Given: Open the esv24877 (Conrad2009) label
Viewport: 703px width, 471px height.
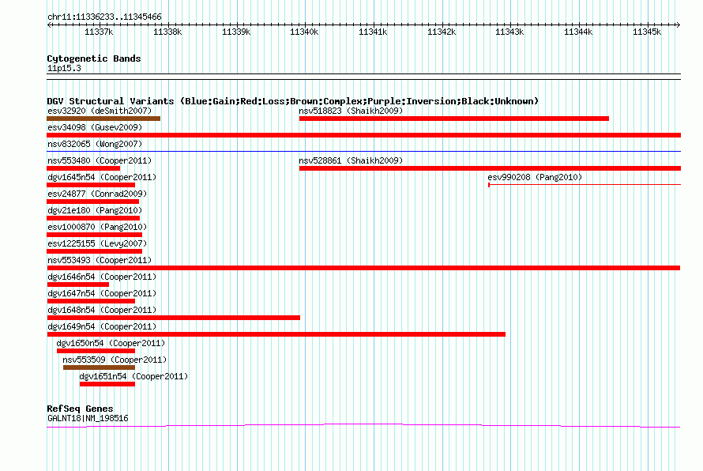Looking at the screenshot, I should pyautogui.click(x=97, y=194).
